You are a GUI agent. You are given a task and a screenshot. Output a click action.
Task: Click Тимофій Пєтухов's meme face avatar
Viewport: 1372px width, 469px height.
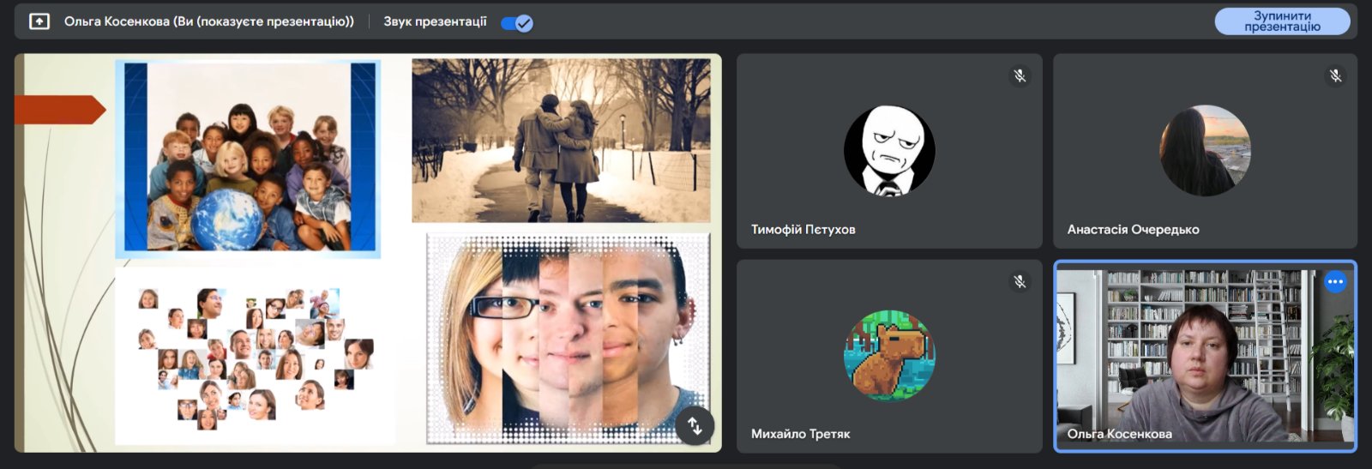889,151
